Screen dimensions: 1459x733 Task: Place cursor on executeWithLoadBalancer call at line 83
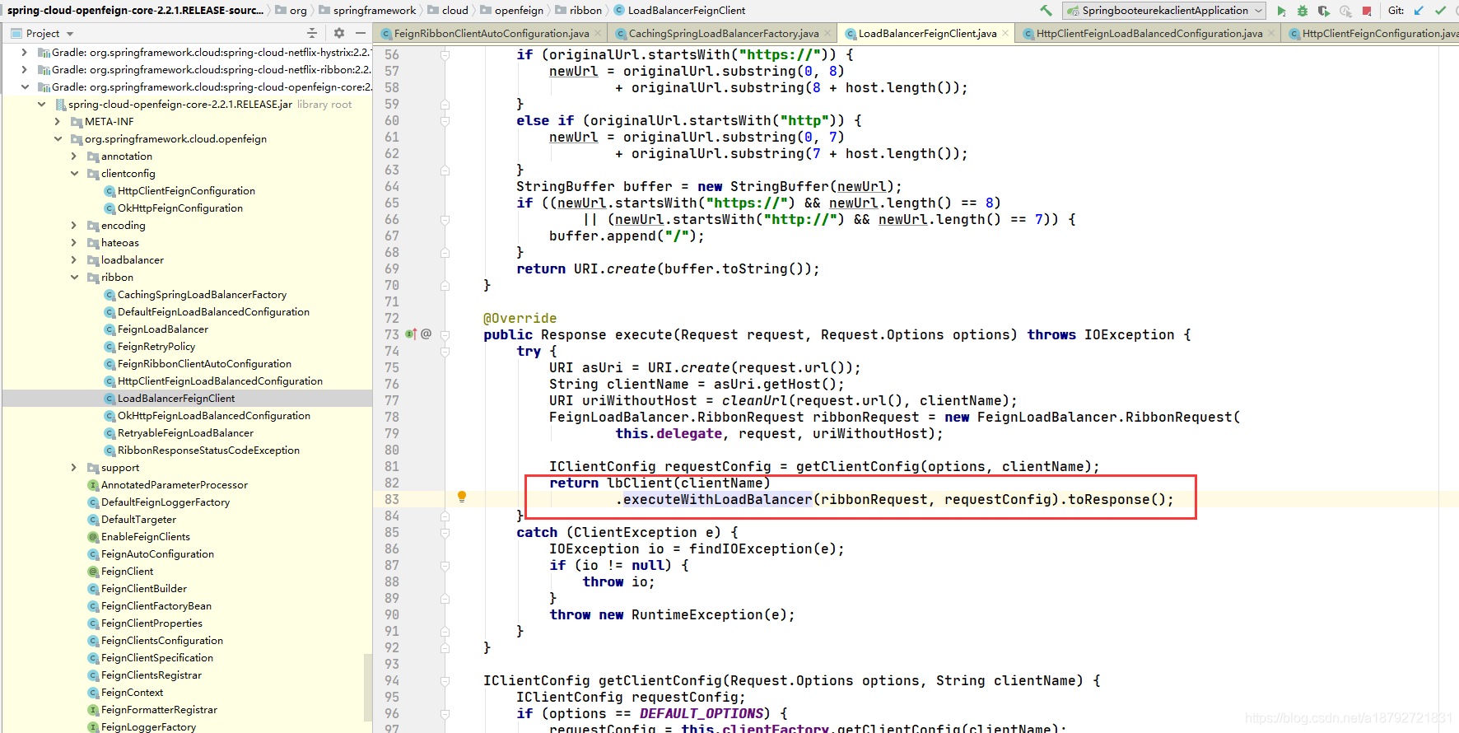(717, 499)
